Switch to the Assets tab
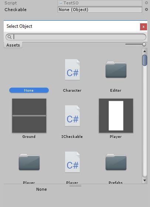150x207 pixels. (13, 45)
